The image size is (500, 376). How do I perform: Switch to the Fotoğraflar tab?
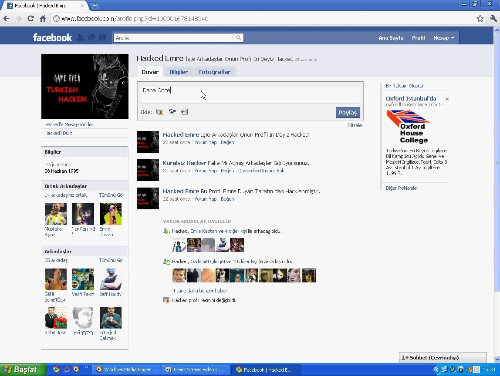pyautogui.click(x=215, y=72)
